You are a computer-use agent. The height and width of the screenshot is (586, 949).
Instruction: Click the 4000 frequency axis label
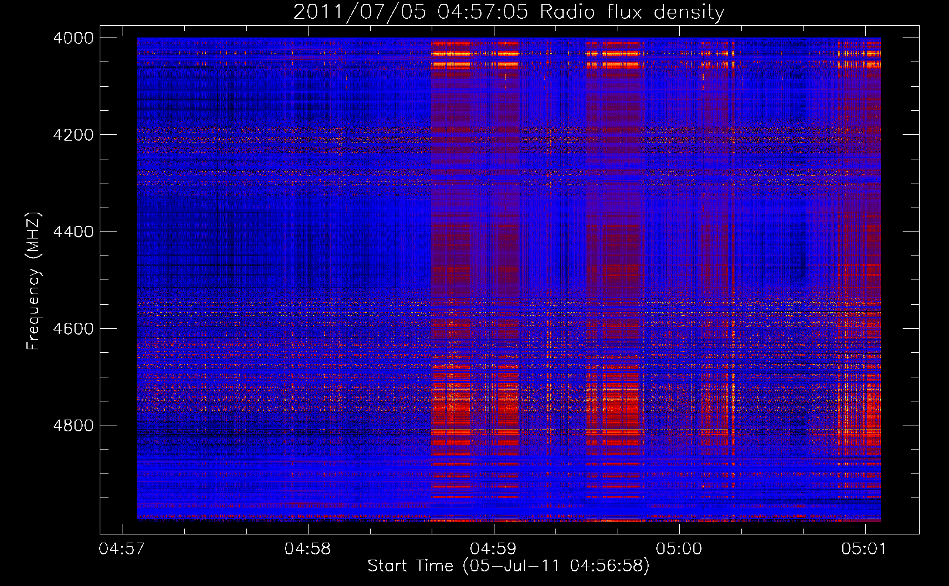coord(73,38)
